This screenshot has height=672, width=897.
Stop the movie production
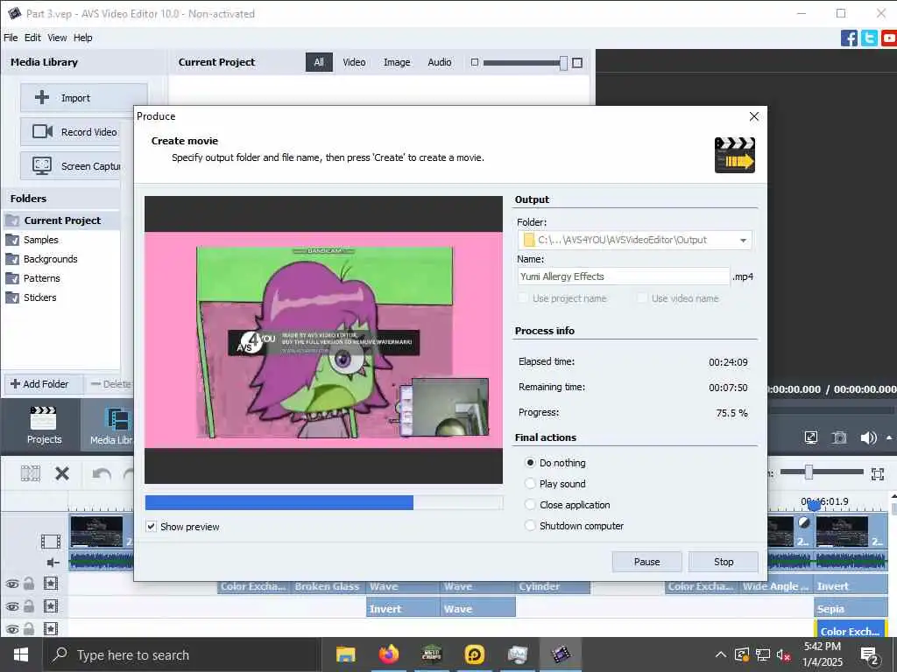pos(723,562)
